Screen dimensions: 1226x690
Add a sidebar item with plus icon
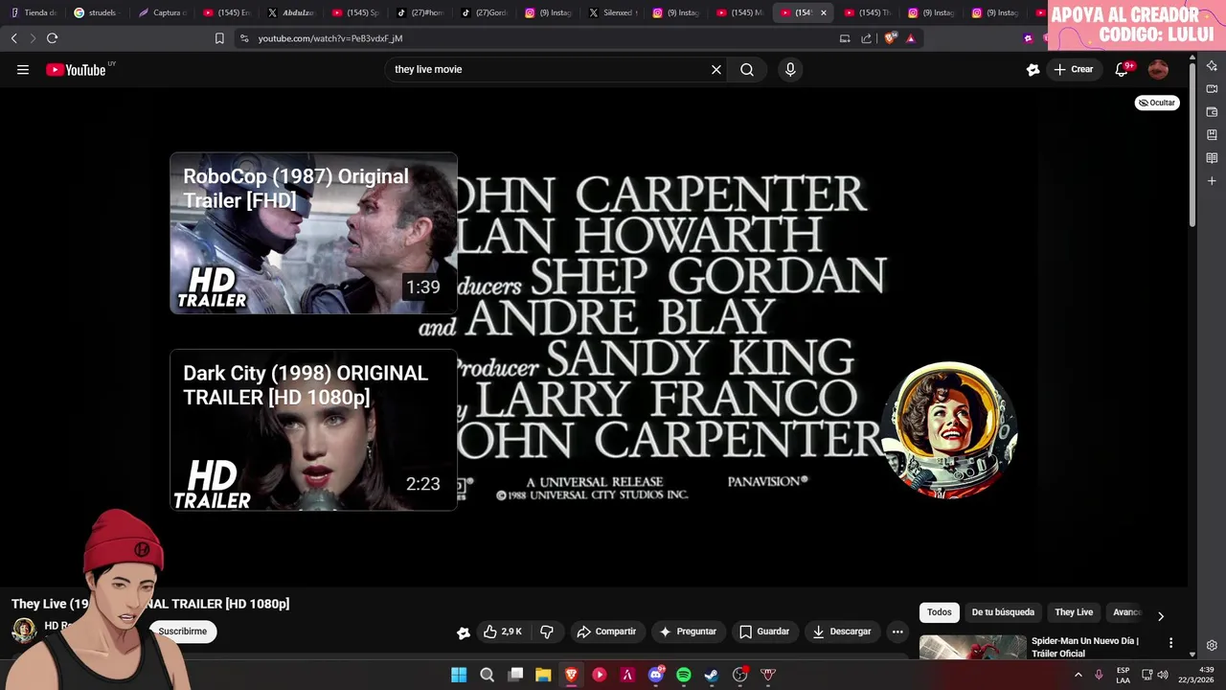(1212, 181)
